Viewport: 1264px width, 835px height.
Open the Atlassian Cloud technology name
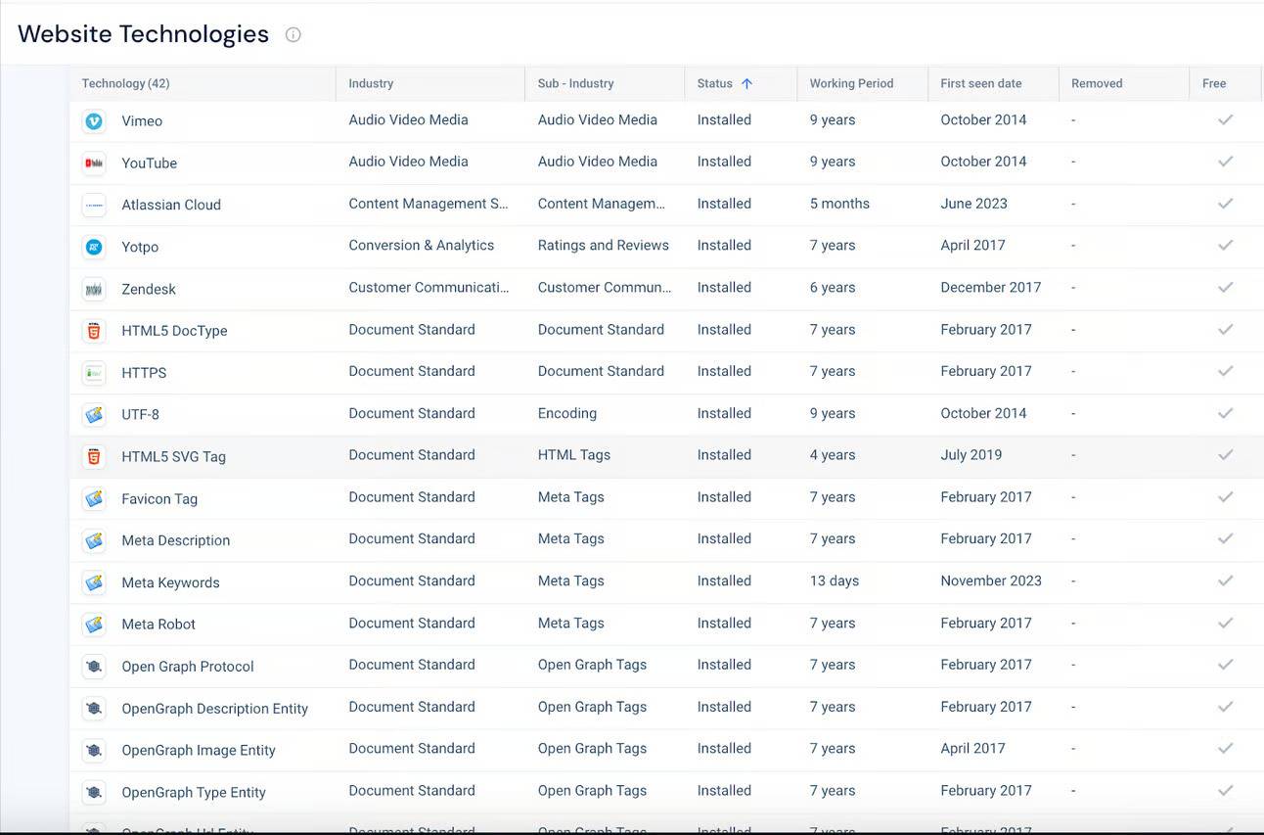pos(171,205)
